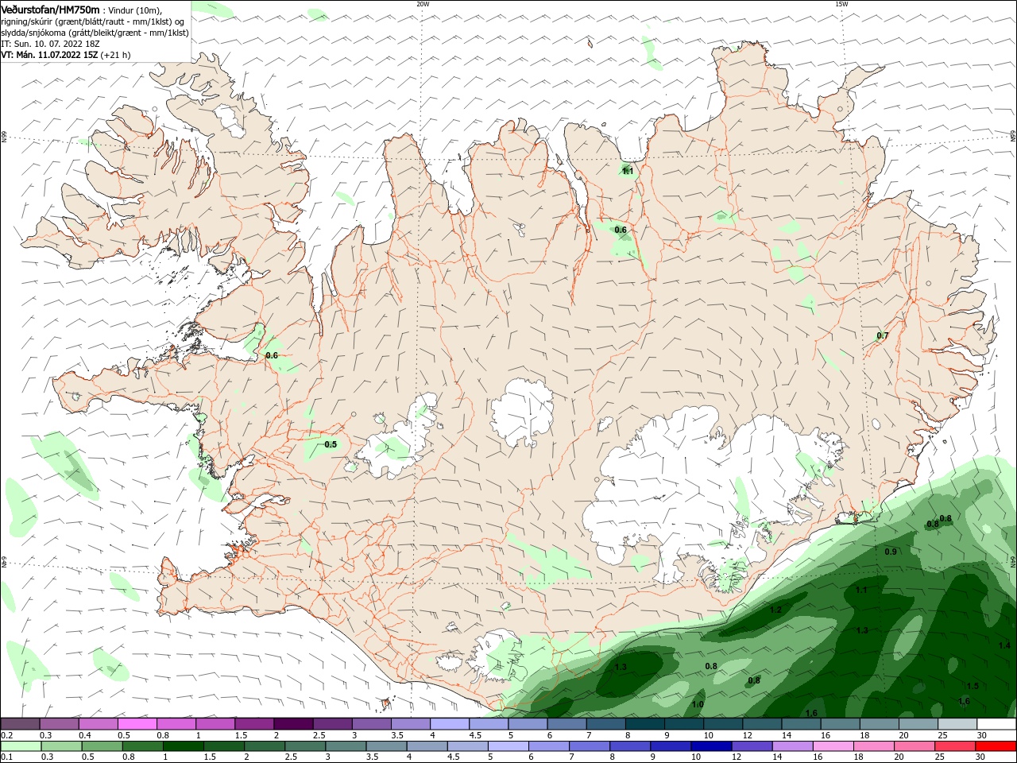1017x763 pixels.
Task: Click the 0.7 precipitation value on the map
Action: click(x=882, y=335)
